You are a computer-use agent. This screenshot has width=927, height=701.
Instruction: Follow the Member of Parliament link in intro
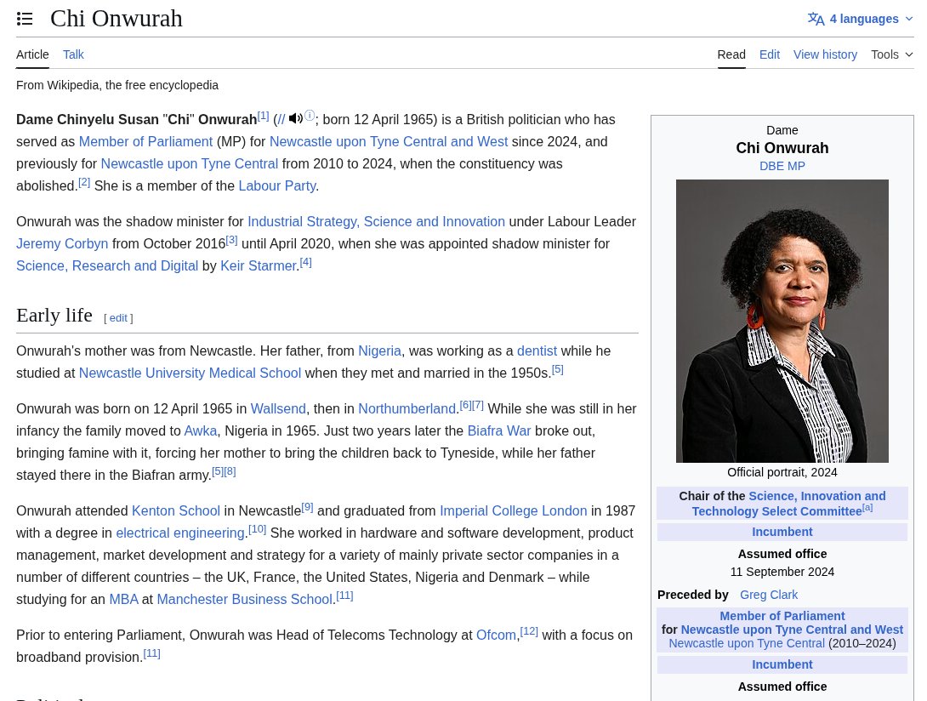[x=145, y=141]
